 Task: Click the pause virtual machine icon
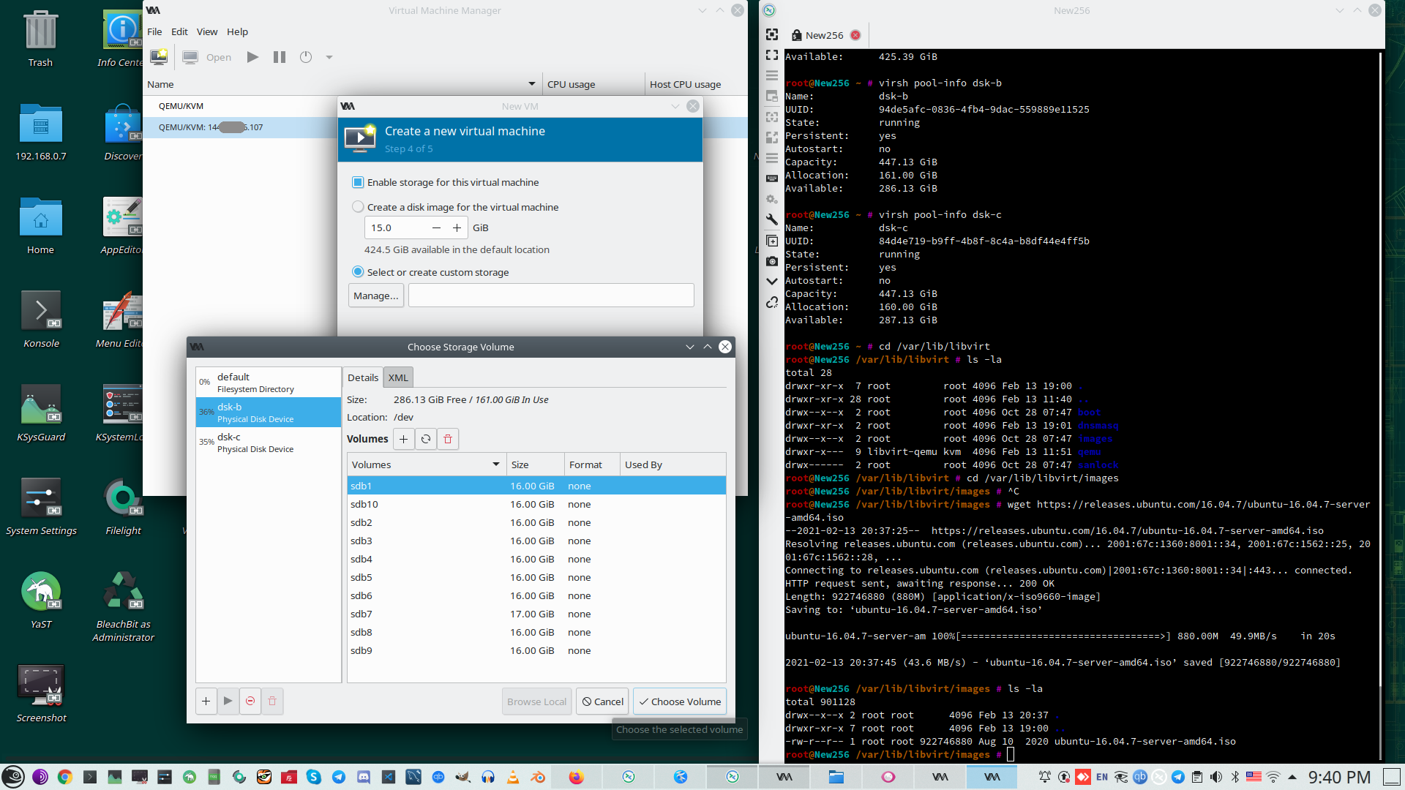click(280, 57)
